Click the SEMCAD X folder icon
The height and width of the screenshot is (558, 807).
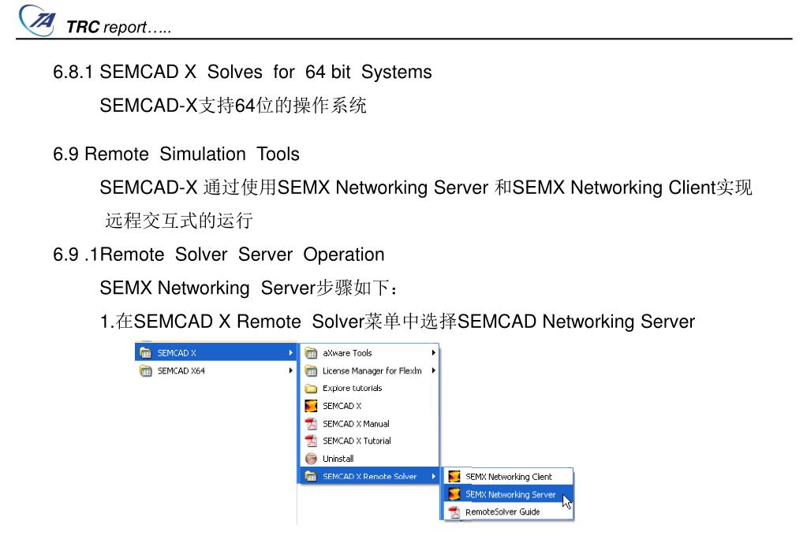click(146, 353)
